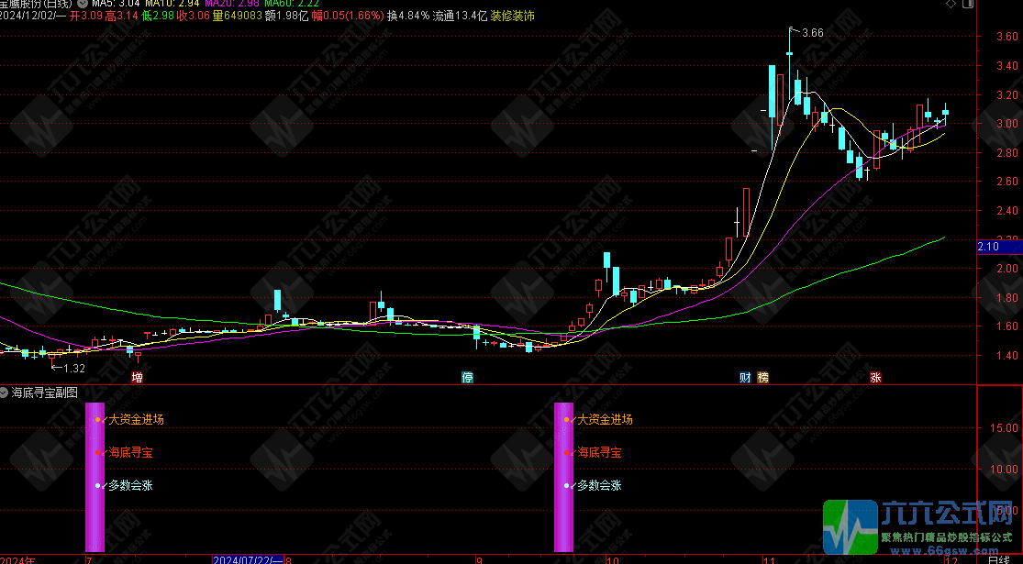1023x564 pixels.
Task: Click the first purple signal bar in July
Action: tap(95, 477)
